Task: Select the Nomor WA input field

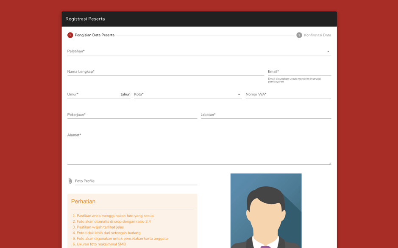Action: [x=288, y=95]
